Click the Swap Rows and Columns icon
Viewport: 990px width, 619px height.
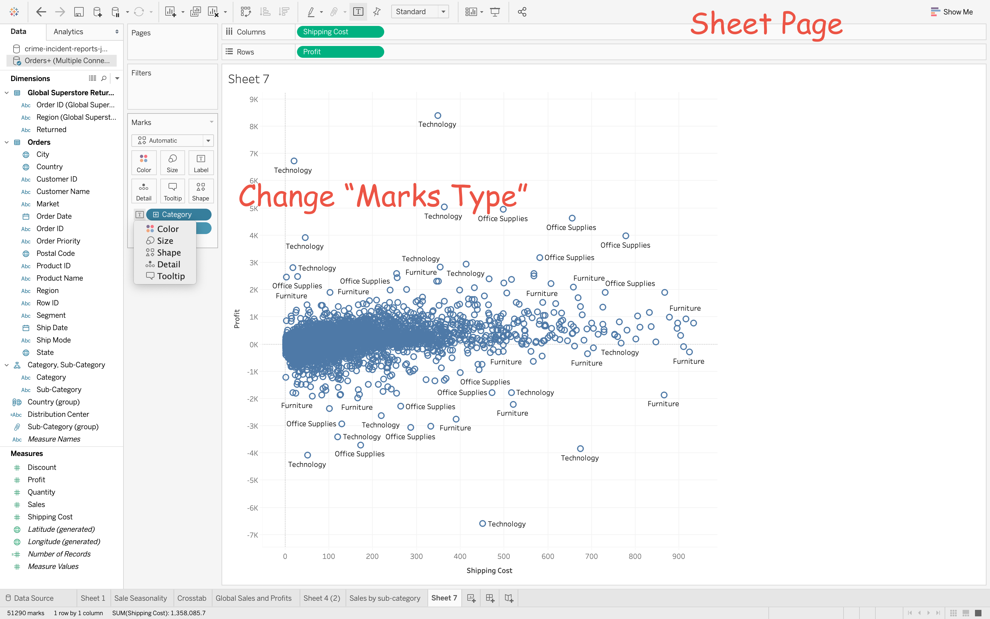point(245,12)
